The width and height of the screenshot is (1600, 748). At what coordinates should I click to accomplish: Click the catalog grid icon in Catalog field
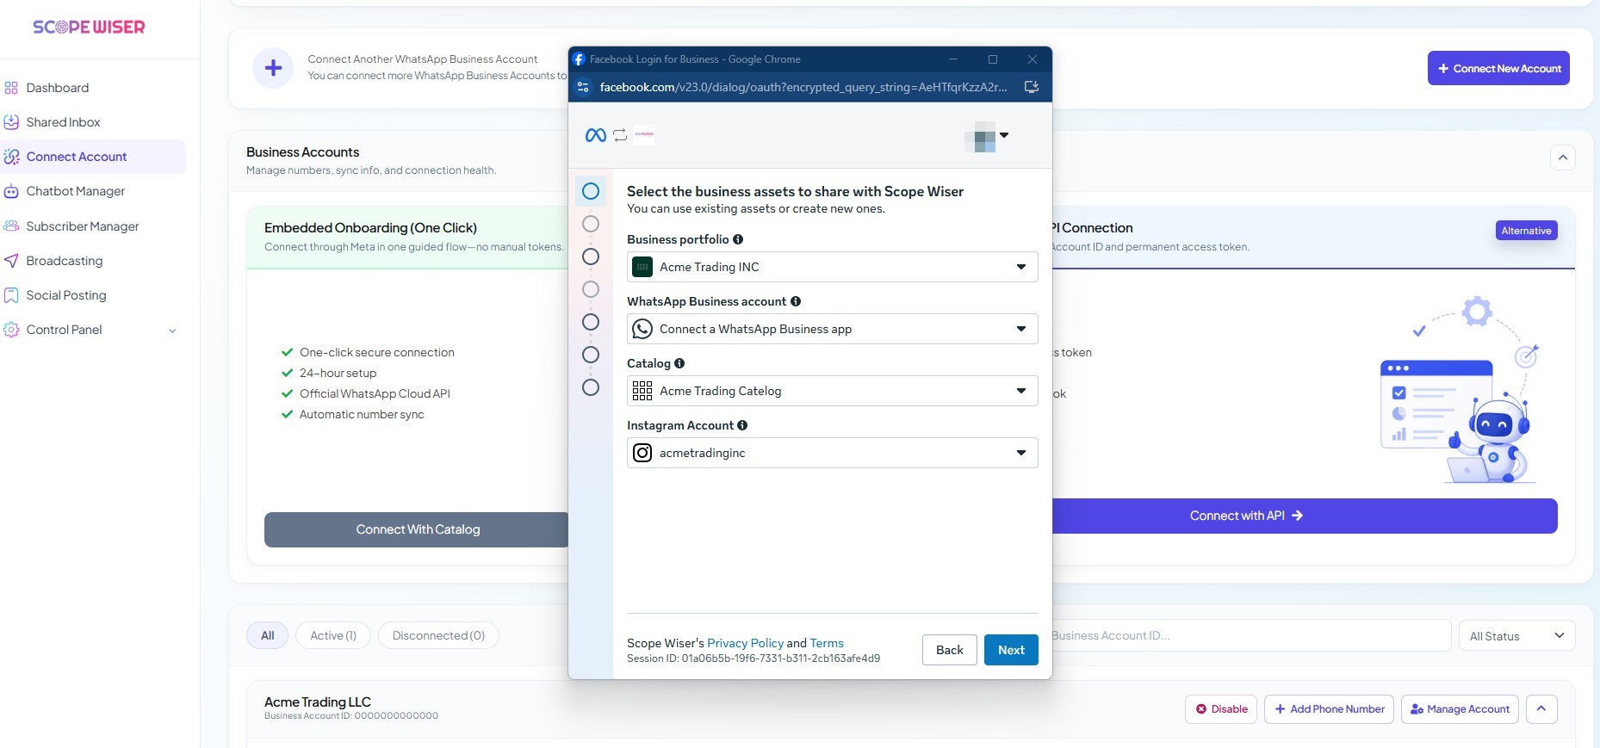coord(642,391)
